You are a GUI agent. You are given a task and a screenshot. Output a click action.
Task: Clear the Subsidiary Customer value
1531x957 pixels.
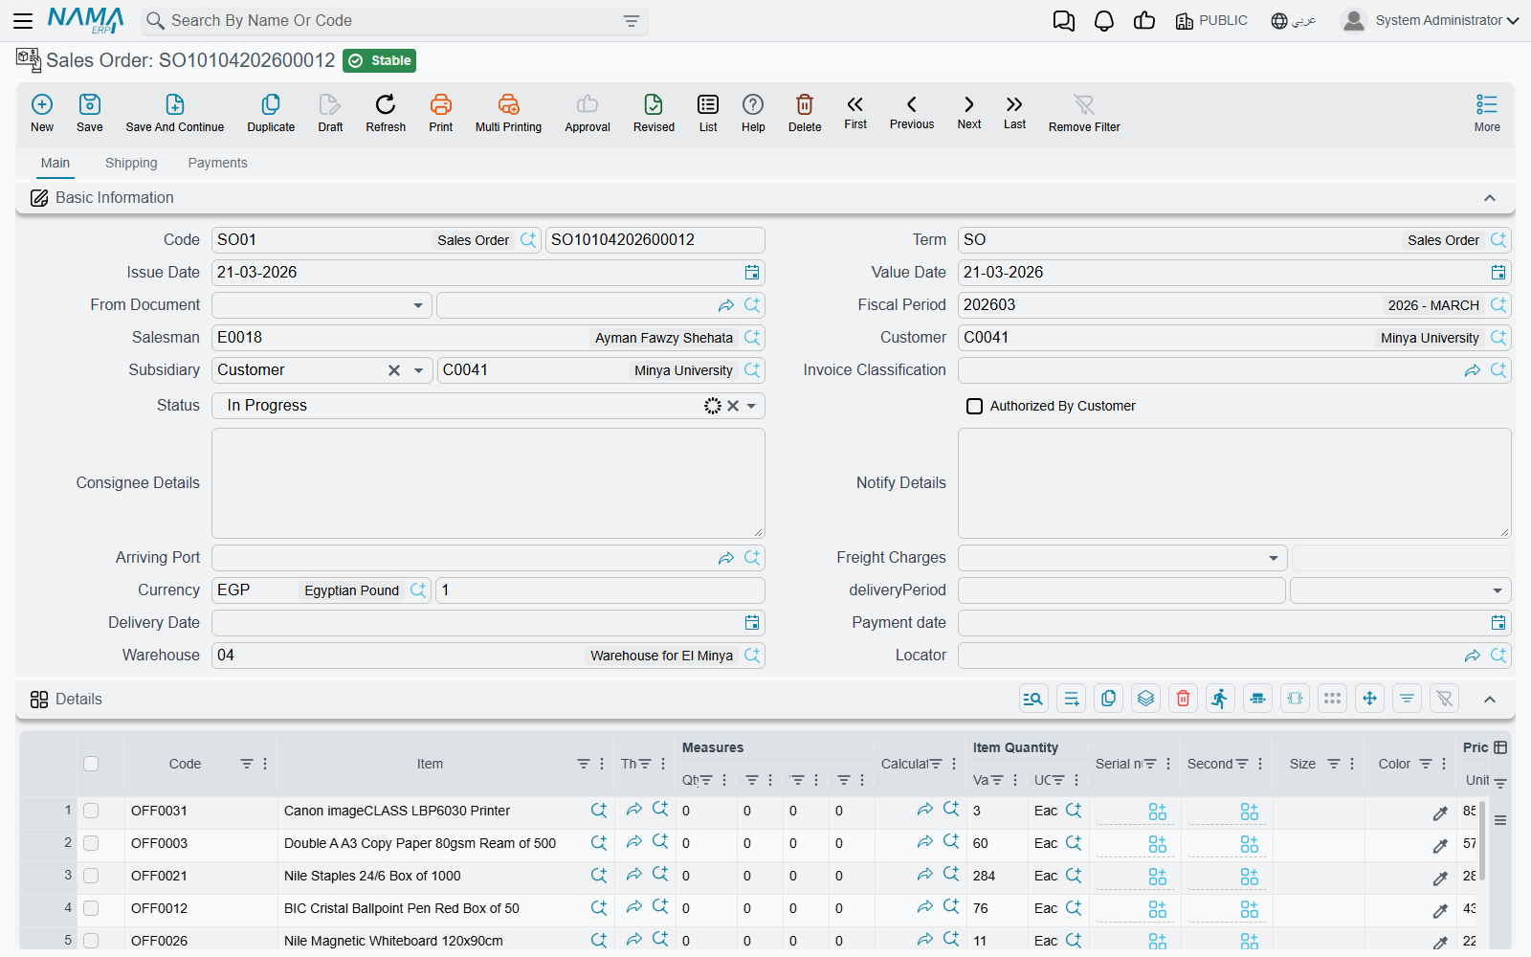click(394, 370)
